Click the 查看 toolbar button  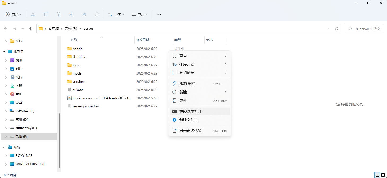(140, 14)
